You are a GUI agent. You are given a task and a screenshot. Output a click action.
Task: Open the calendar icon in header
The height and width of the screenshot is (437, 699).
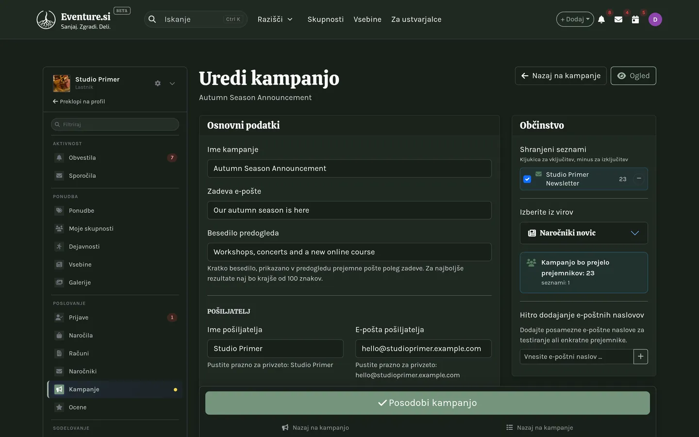click(635, 19)
